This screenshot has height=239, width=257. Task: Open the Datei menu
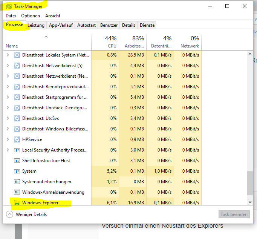tap(11, 16)
